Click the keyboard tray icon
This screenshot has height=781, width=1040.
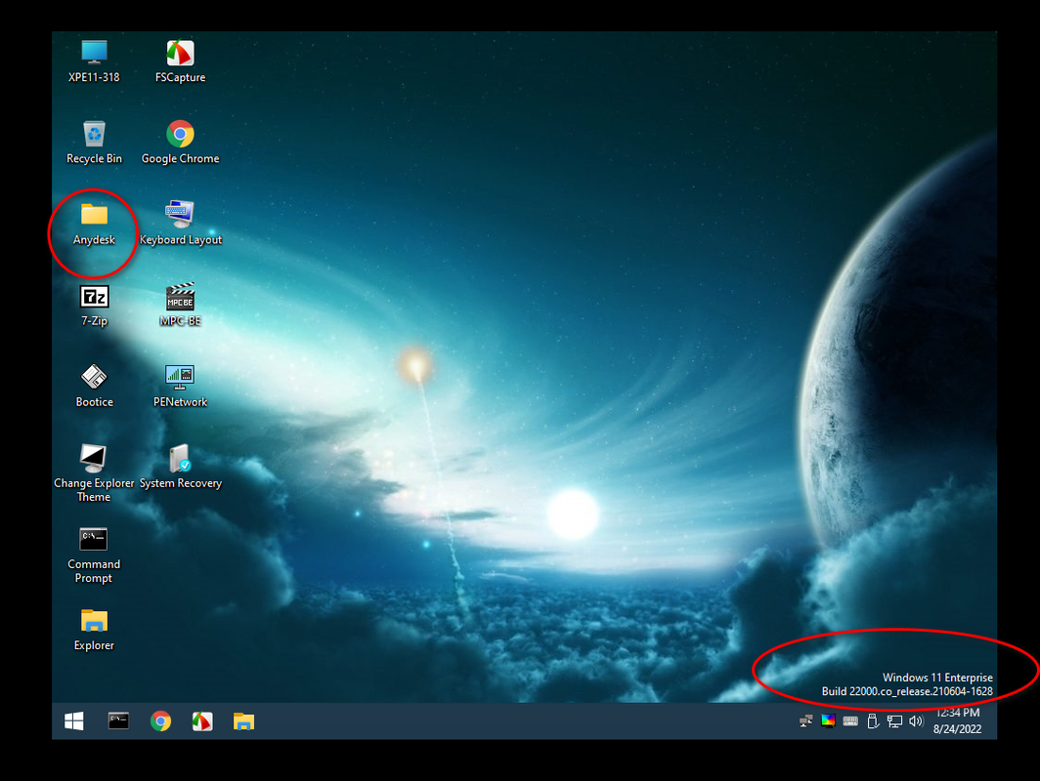(x=850, y=720)
